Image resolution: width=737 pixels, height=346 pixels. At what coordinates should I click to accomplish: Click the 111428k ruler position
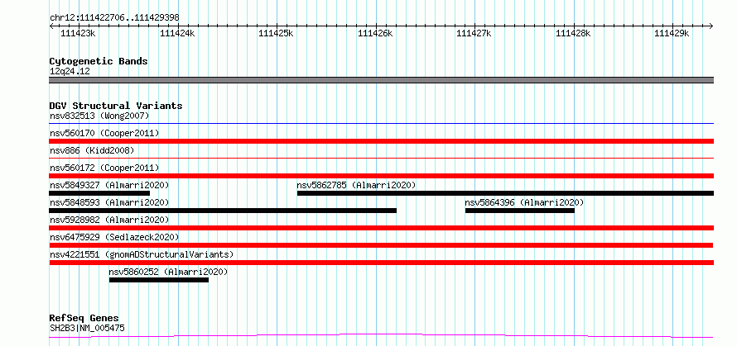(573, 33)
